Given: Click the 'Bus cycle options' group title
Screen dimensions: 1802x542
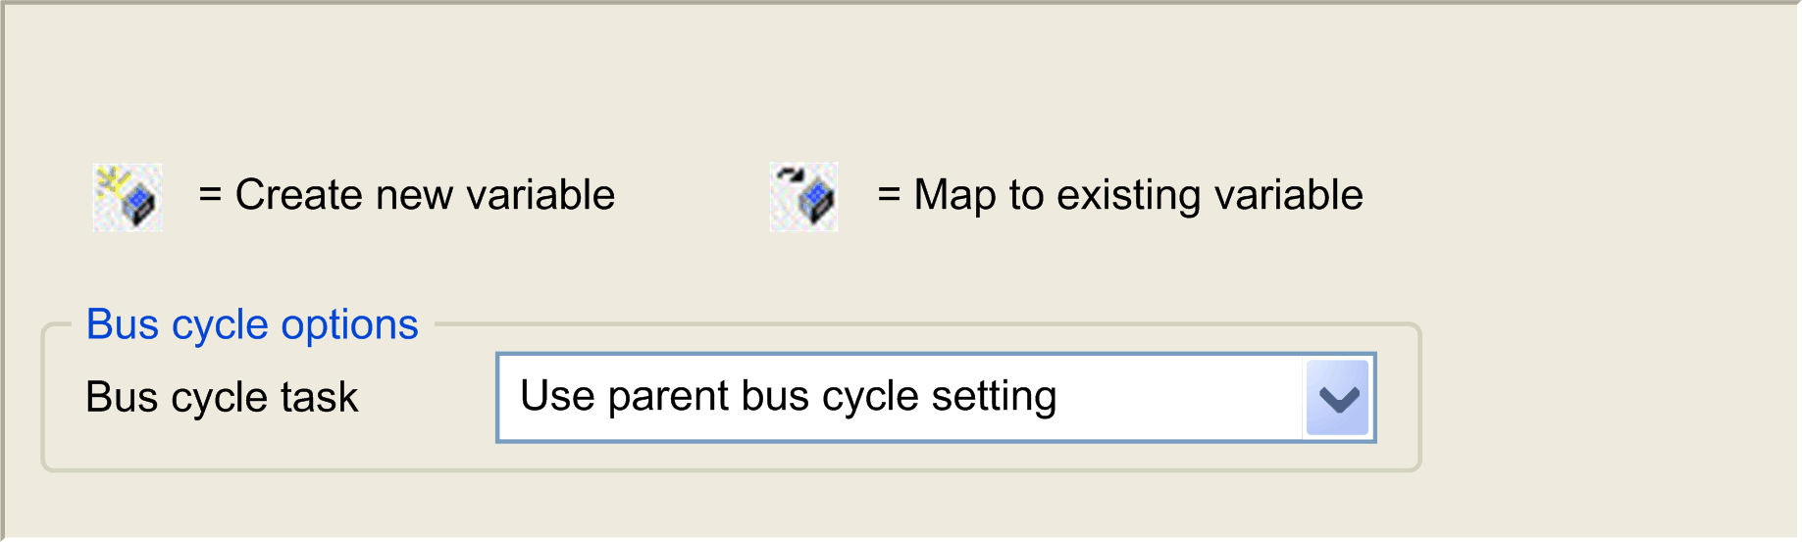Looking at the screenshot, I should pyautogui.click(x=252, y=324).
